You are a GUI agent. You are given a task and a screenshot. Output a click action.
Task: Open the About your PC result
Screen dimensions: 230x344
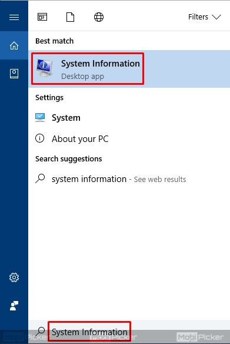point(129,138)
